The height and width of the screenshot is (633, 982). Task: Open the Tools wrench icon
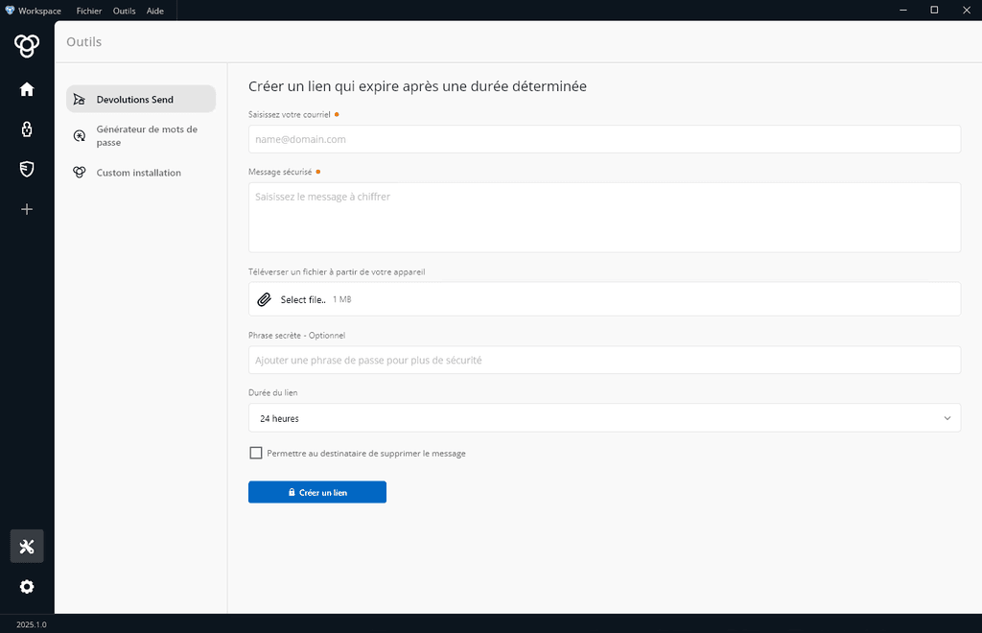click(x=27, y=547)
